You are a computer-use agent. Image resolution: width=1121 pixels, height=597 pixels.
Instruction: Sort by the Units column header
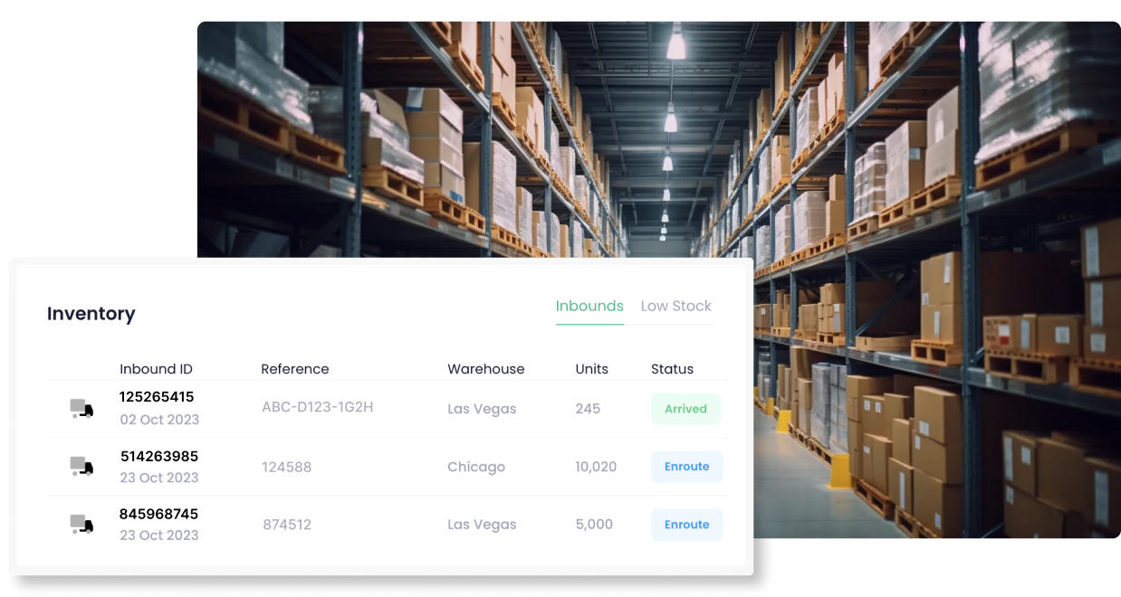click(x=591, y=368)
